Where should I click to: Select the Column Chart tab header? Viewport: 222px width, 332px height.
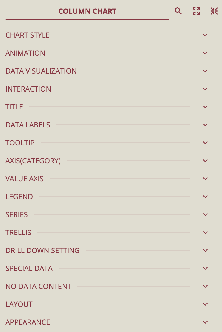87,11
